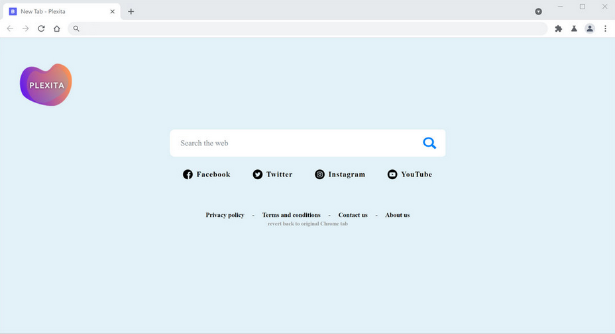Open the YouTube text link

point(417,174)
